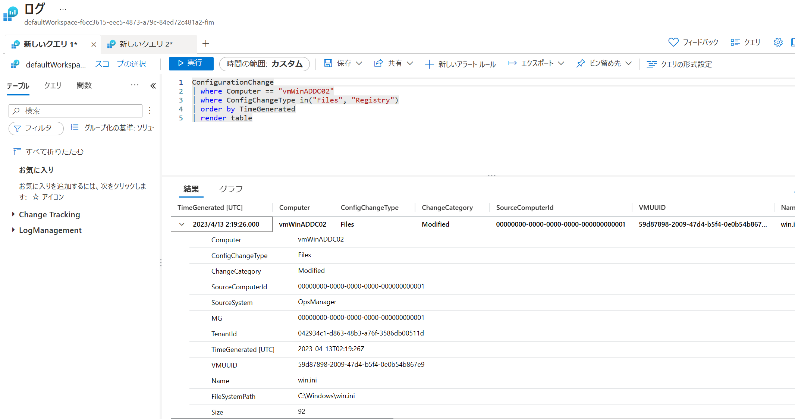Click the 実行 (Run) query button
The width and height of the screenshot is (795, 419).
[191, 63]
